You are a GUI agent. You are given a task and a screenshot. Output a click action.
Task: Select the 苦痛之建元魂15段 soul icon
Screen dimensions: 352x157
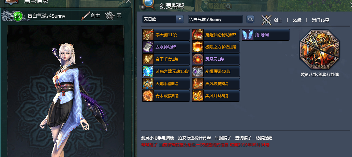(x=148, y=72)
